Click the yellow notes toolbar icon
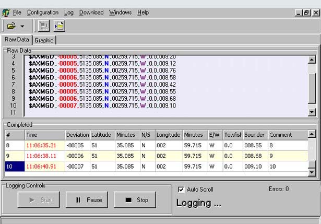Image resolution: width=321 pixels, height=224 pixels. point(60,26)
